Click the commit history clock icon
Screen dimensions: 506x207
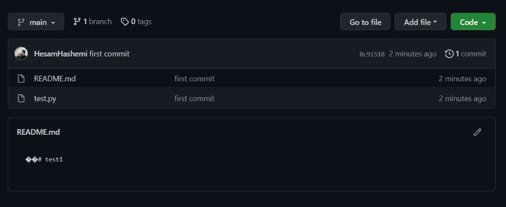pyautogui.click(x=449, y=54)
